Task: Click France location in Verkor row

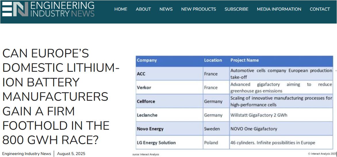Action: [x=216, y=87]
